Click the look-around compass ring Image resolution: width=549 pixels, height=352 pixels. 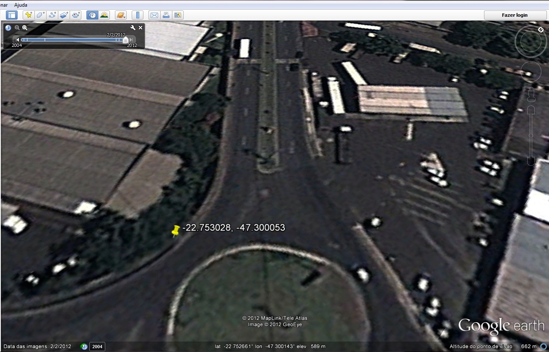pos(531,41)
